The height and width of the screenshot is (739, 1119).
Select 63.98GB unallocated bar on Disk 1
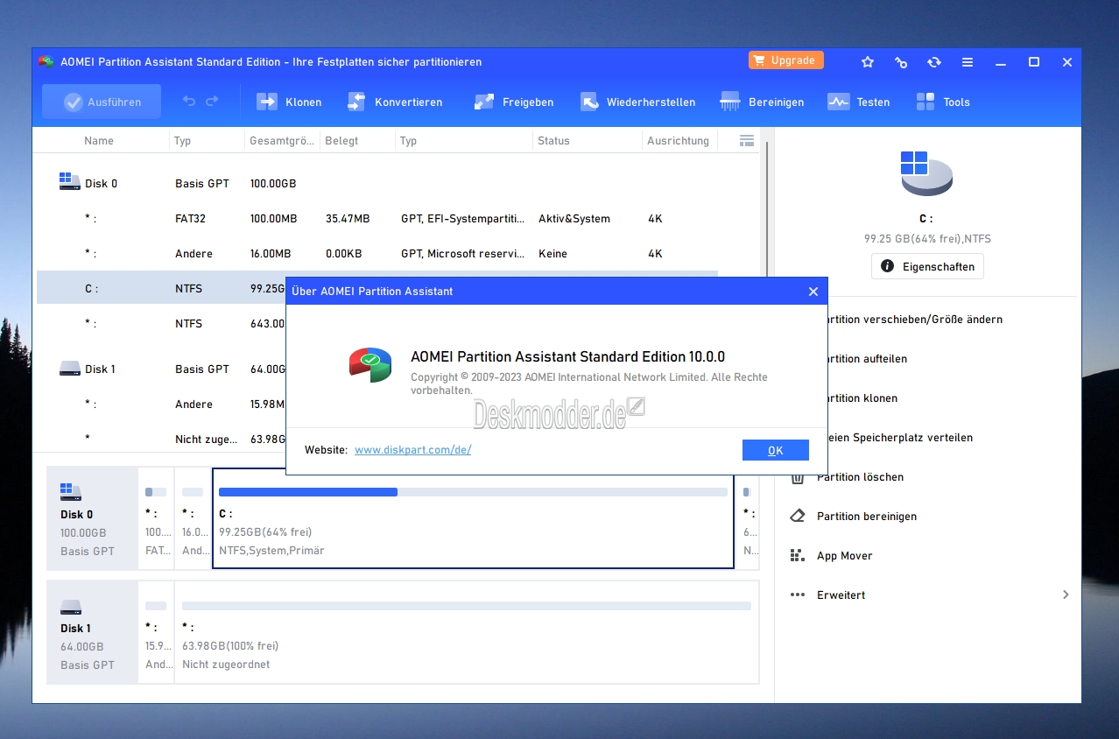click(467, 632)
